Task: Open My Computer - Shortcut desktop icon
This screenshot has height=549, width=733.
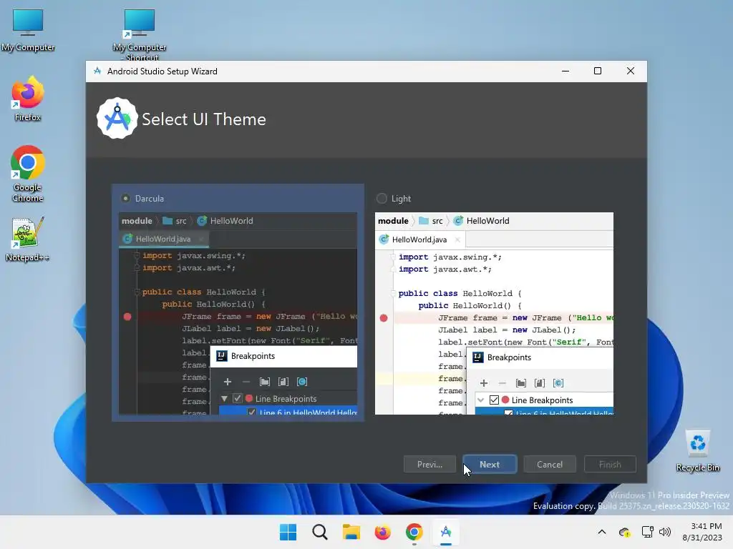Action: (140, 35)
